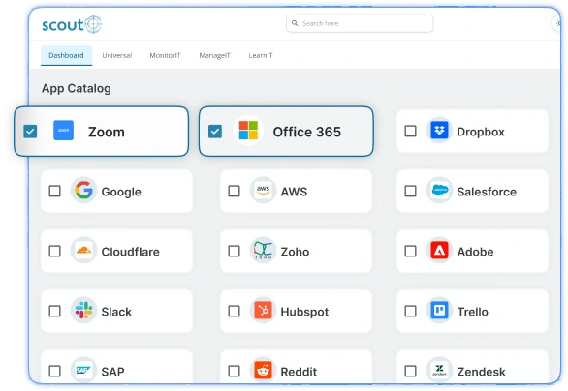This screenshot has width=568, height=391.
Task: Click the Office 365 label text
Action: coord(307,132)
